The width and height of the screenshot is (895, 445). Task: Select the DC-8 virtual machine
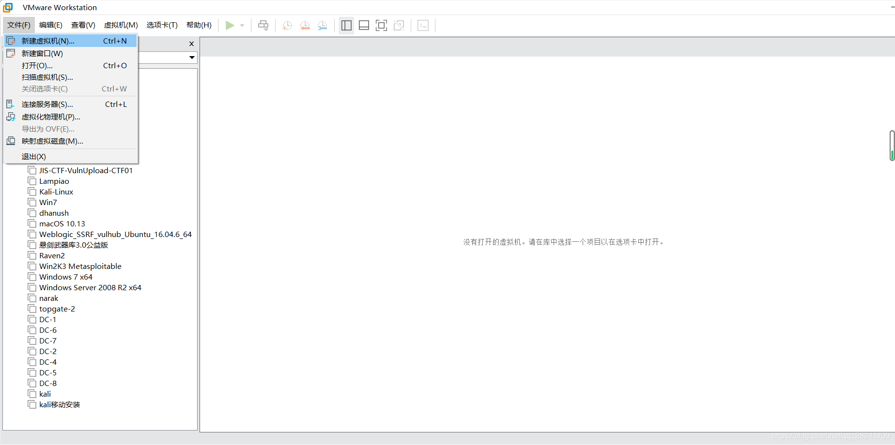click(48, 384)
